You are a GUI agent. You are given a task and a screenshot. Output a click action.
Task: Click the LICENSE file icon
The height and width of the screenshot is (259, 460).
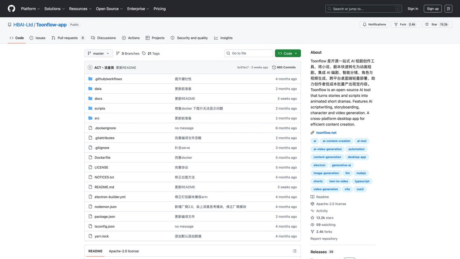point(90,167)
